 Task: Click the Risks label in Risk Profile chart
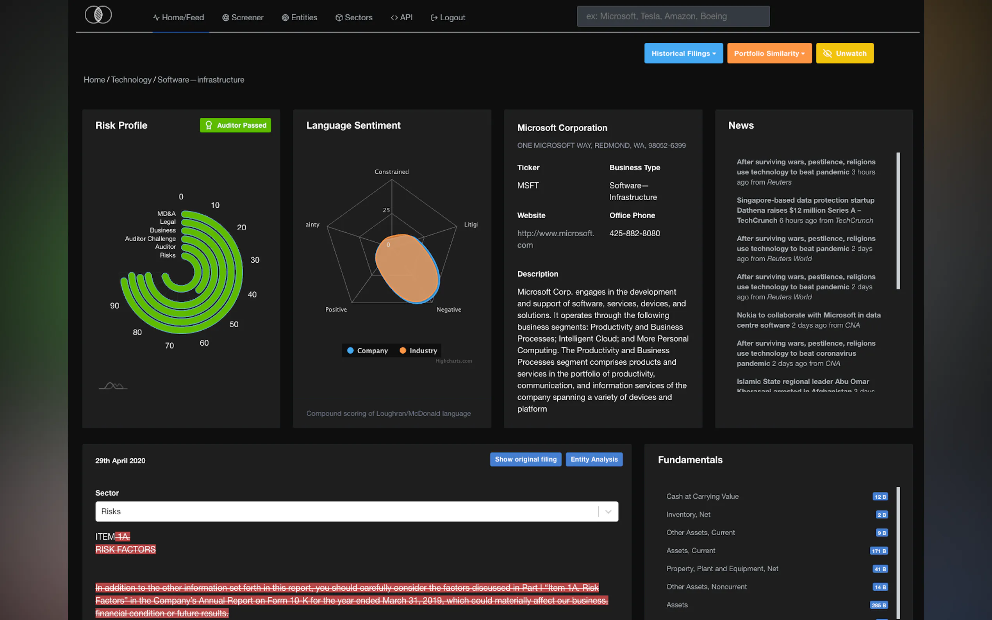point(168,255)
